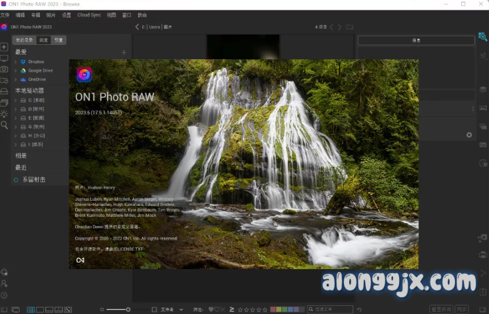Click the monitor icon in left sidebar

[4, 58]
